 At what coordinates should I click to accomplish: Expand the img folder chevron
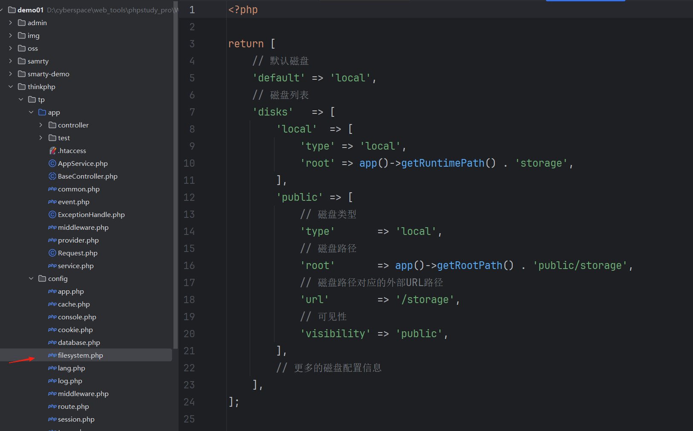click(x=11, y=35)
